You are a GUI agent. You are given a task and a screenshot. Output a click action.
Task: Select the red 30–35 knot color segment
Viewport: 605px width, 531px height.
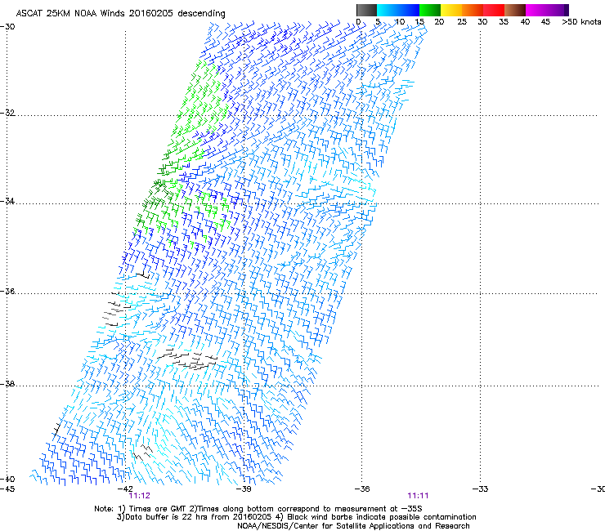pyautogui.click(x=494, y=10)
